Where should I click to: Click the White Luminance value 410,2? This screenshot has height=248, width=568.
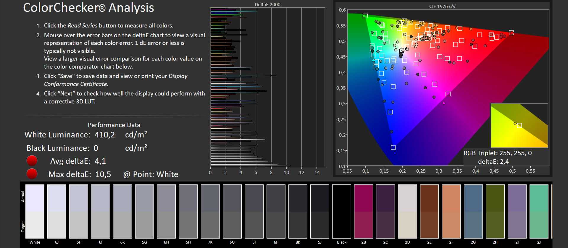click(x=105, y=135)
